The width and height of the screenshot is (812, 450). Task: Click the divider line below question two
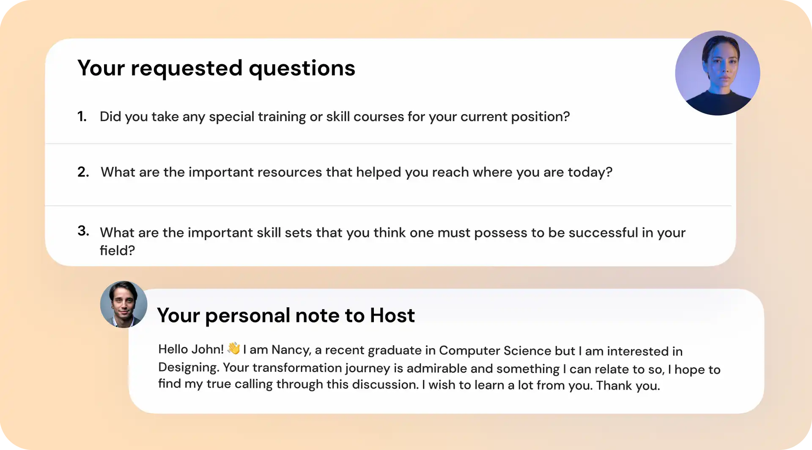tap(388, 206)
